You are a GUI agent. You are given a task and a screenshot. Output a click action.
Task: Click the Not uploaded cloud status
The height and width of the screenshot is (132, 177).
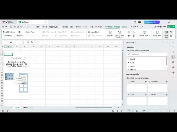160,27
